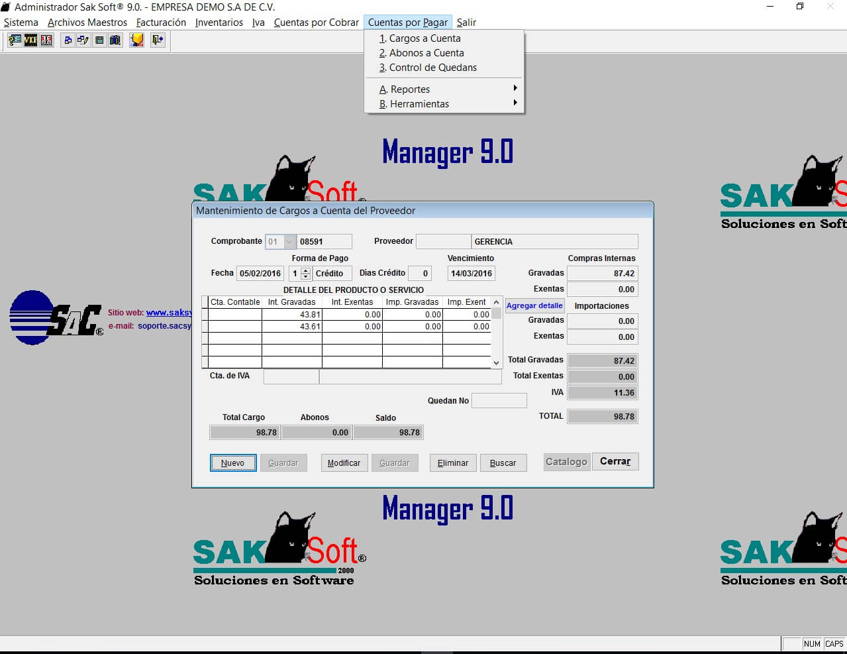Viewport: 847px width, 654px height.
Task: Click the Comprobante number field 08591
Action: pyautogui.click(x=324, y=242)
